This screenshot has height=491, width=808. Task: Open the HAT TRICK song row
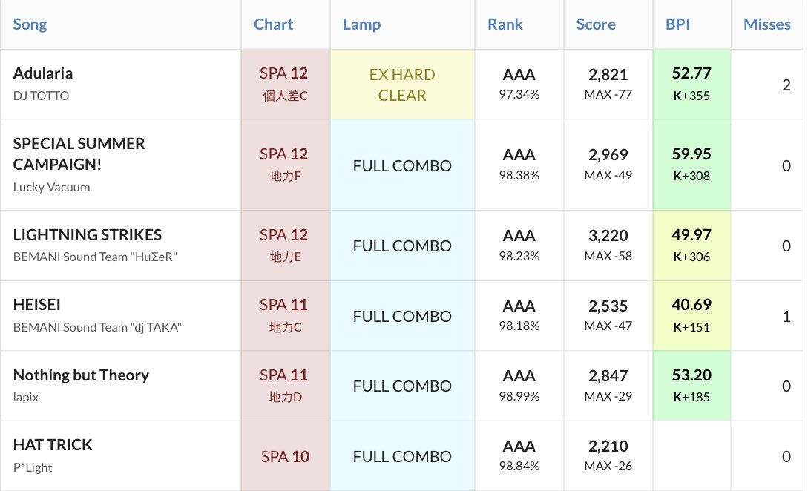click(x=53, y=445)
